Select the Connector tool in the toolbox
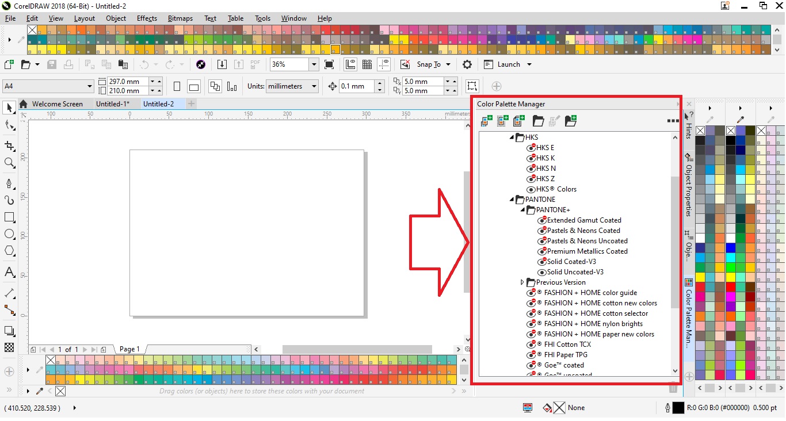Viewport: 786px width, 421px height. click(x=9, y=311)
